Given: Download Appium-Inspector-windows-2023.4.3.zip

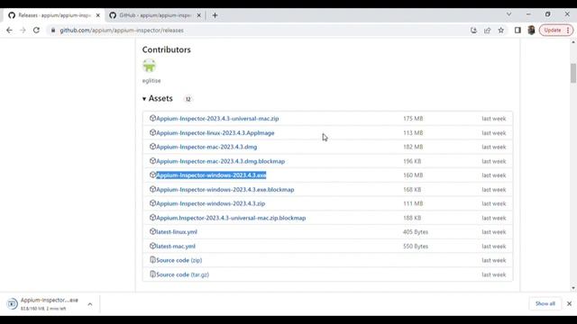Looking at the screenshot, I should (x=210, y=203).
